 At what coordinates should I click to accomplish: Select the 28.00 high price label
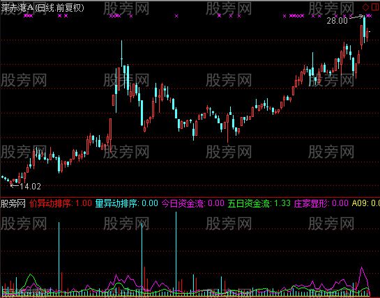click(x=337, y=21)
